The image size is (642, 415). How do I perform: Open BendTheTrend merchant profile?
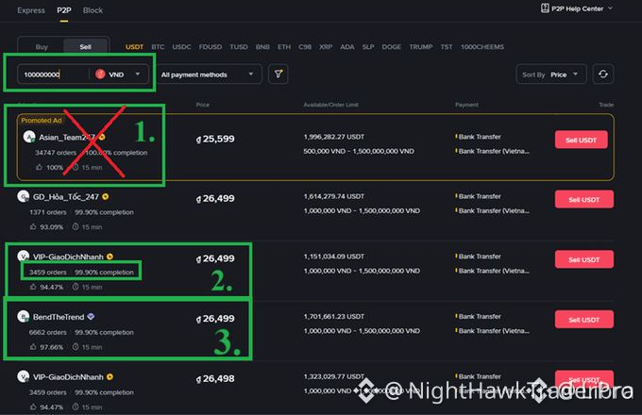[x=59, y=317]
